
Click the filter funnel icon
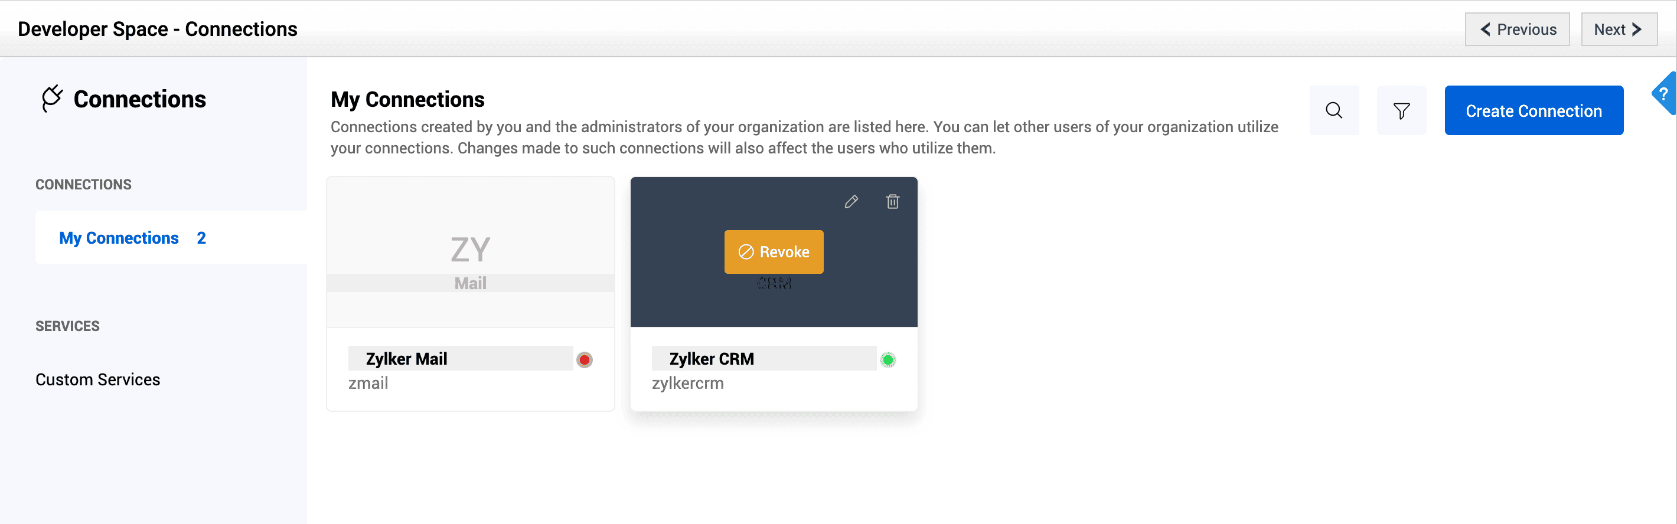coord(1401,111)
